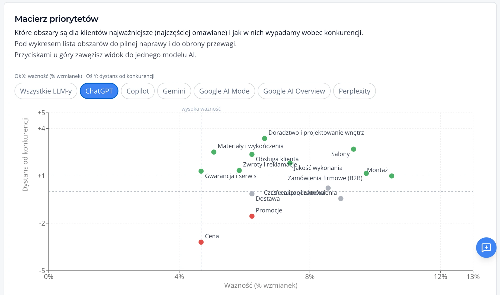The width and height of the screenshot is (500, 295).
Task: Select the Perplexity filter pill
Action: pos(354,91)
